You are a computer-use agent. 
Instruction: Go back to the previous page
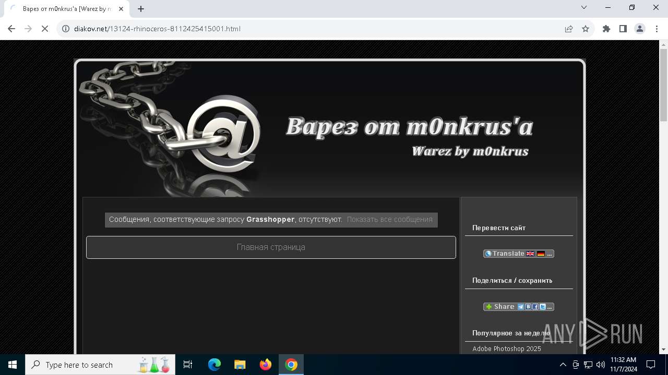11,29
